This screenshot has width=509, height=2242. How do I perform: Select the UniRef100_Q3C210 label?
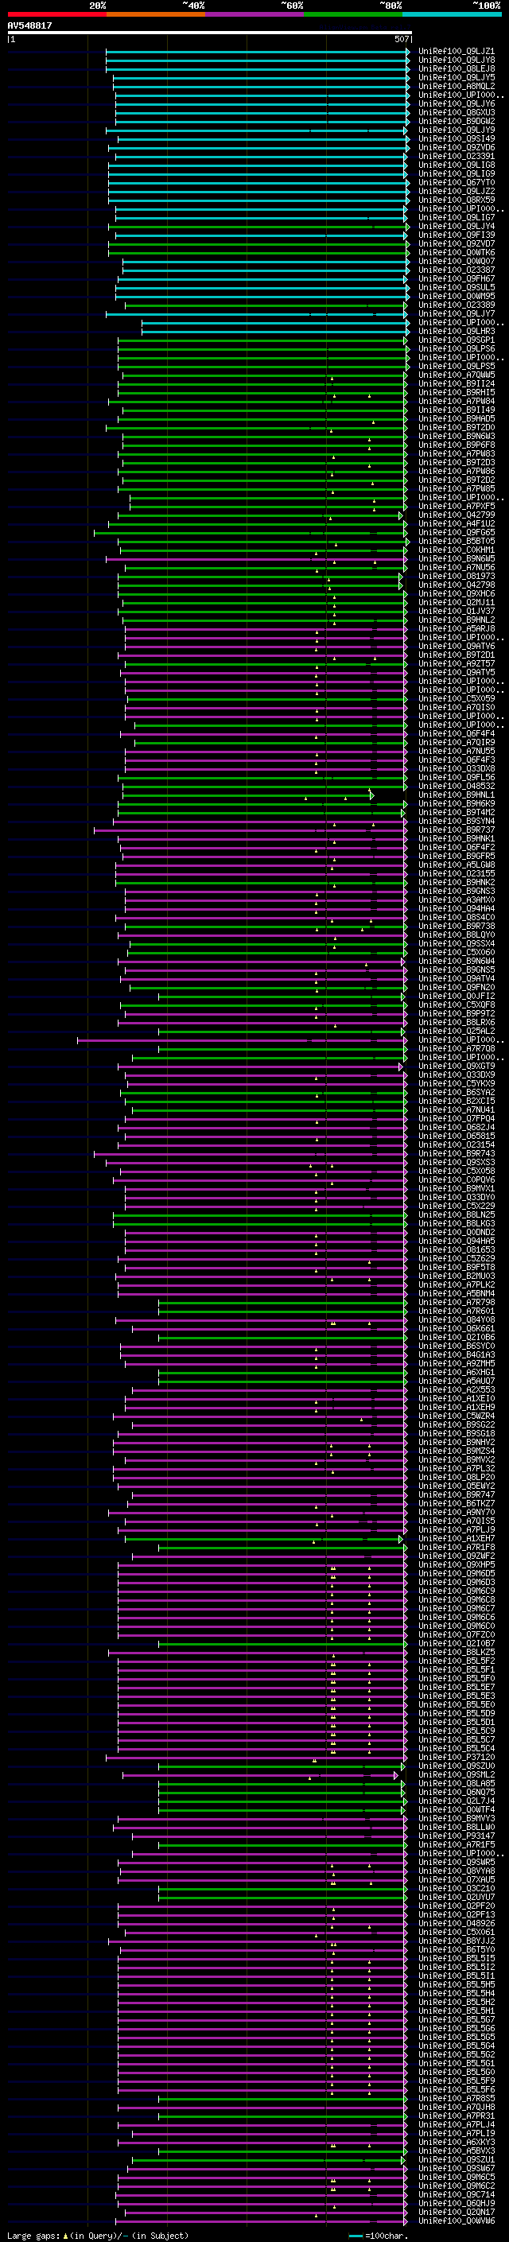point(457,1889)
